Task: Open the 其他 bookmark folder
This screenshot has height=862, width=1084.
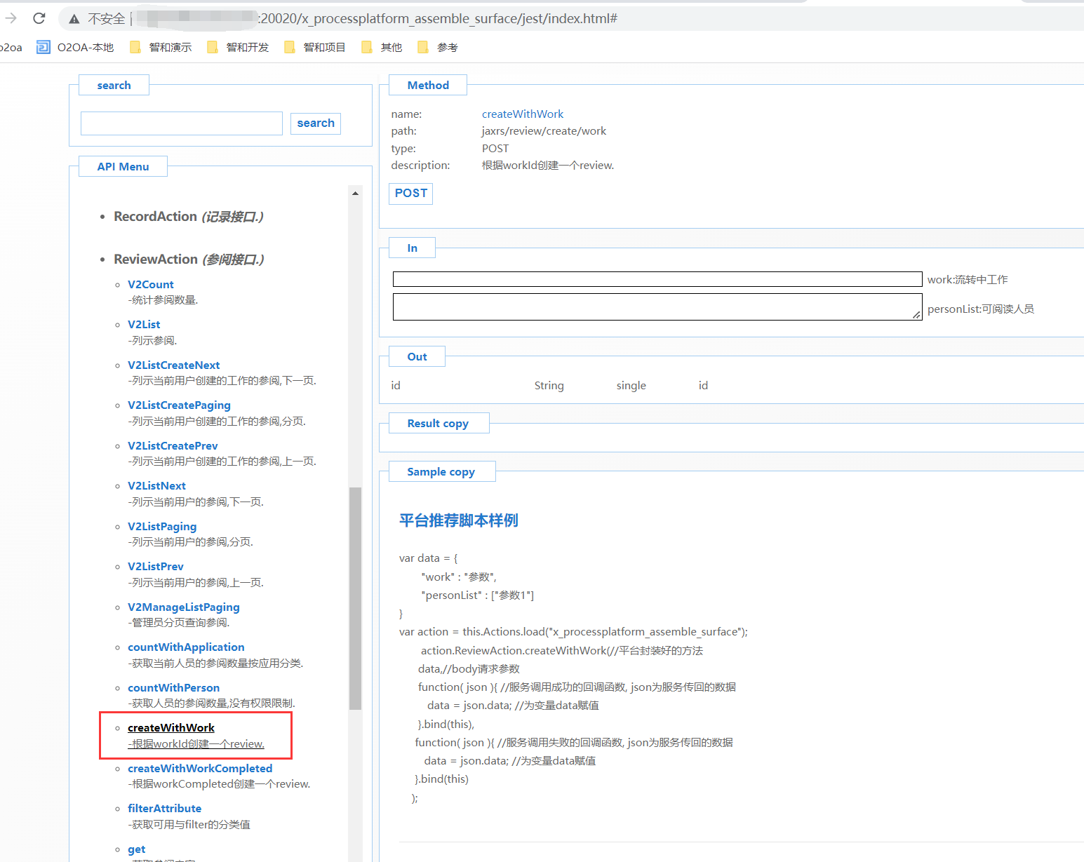Action: [x=382, y=47]
